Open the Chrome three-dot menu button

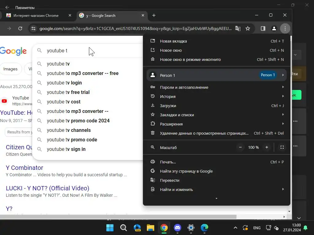(285, 28)
